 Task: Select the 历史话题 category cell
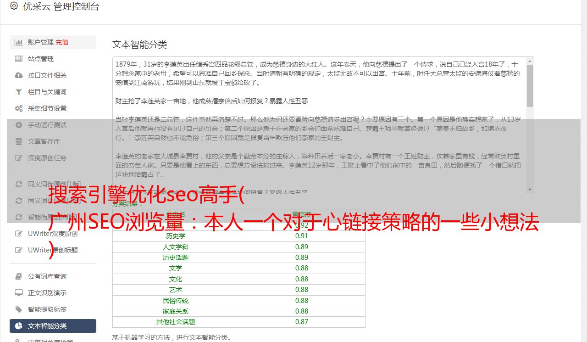[x=176, y=258]
